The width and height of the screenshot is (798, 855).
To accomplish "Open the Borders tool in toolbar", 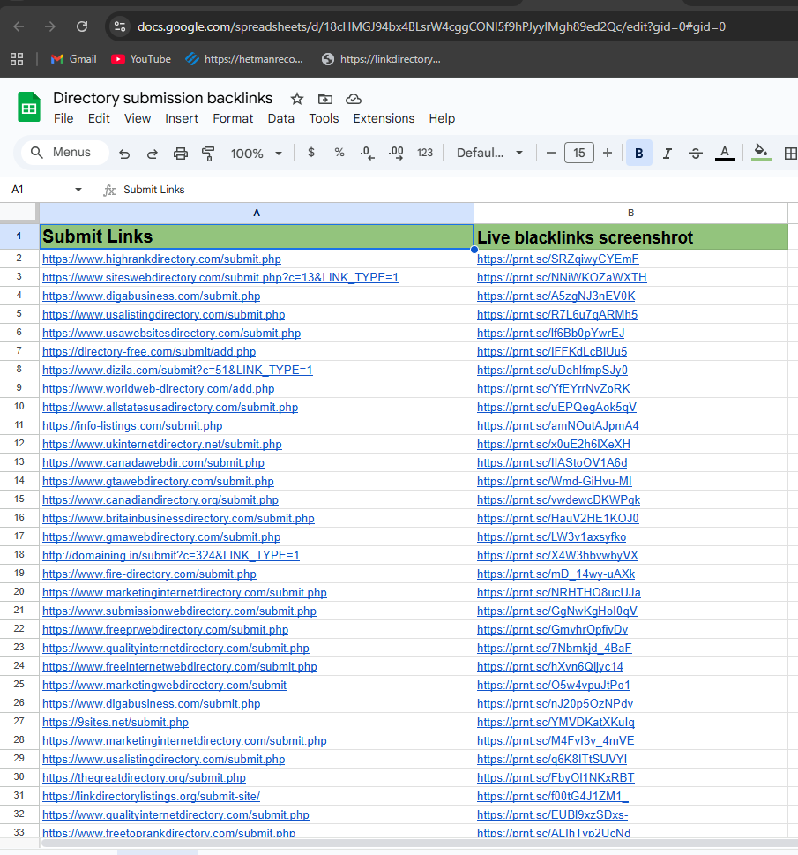I will tap(790, 154).
